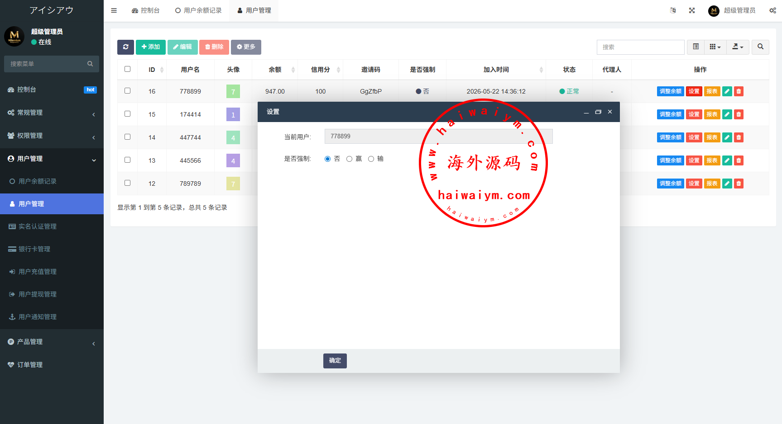Sort table by 余额 column
Viewport: 782px width, 424px height.
275,70
